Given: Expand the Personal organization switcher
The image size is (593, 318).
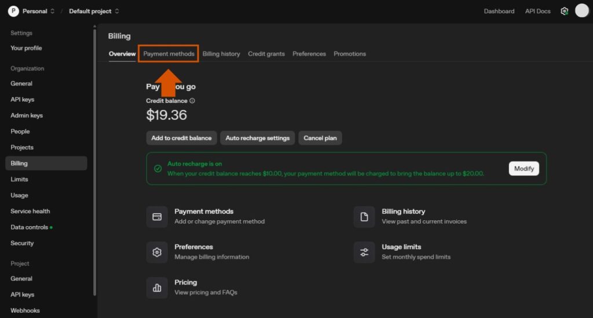Looking at the screenshot, I should 53,11.
